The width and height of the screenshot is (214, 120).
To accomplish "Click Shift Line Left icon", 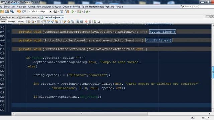I will 78,21.
